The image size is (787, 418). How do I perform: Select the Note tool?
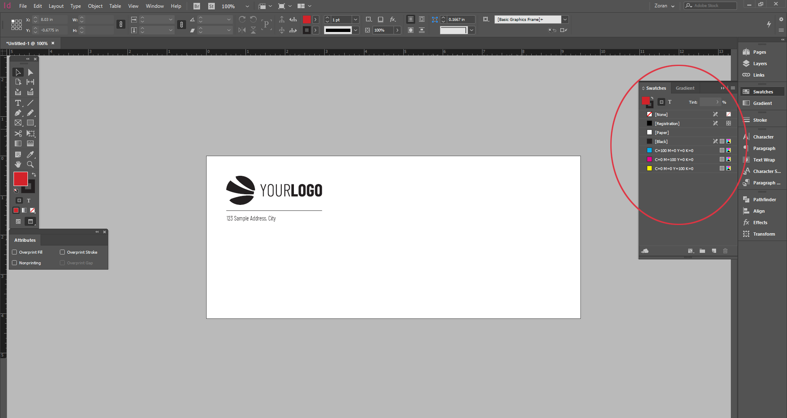[18, 154]
